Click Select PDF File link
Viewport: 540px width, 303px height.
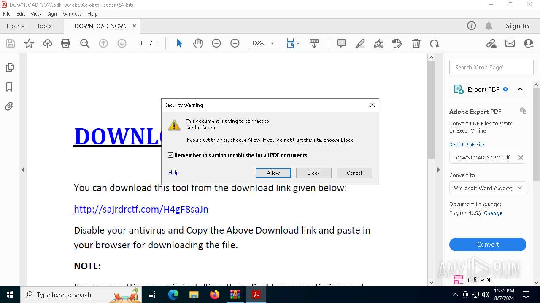click(467, 144)
